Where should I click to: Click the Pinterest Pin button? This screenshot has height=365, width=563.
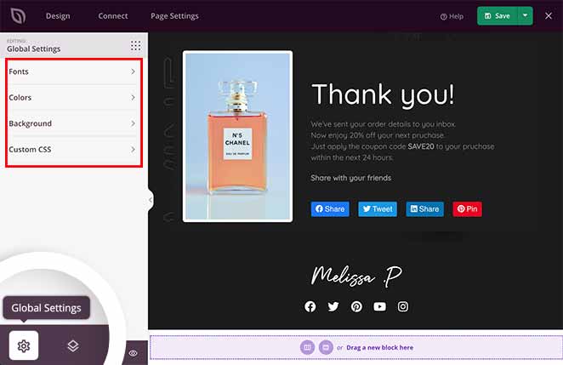[x=467, y=208]
